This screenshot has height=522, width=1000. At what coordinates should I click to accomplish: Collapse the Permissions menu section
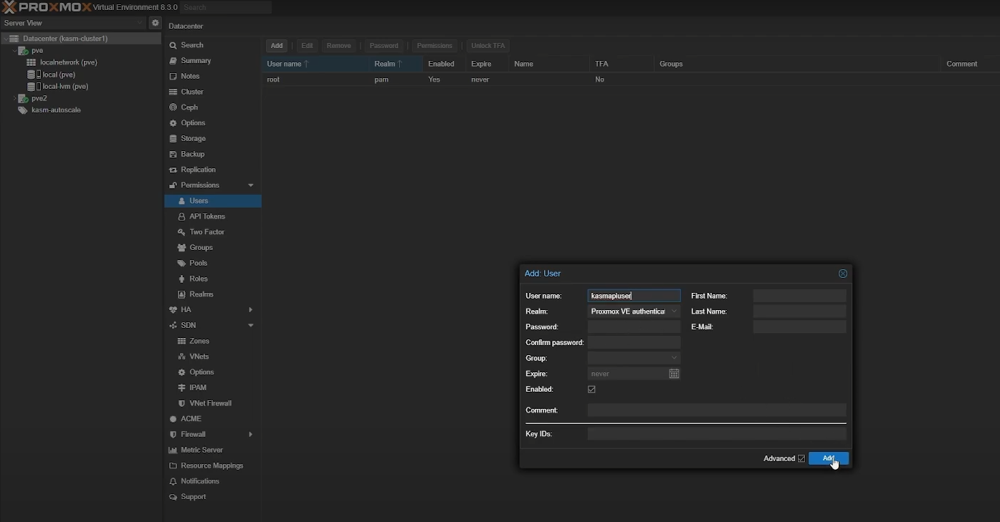pos(251,185)
